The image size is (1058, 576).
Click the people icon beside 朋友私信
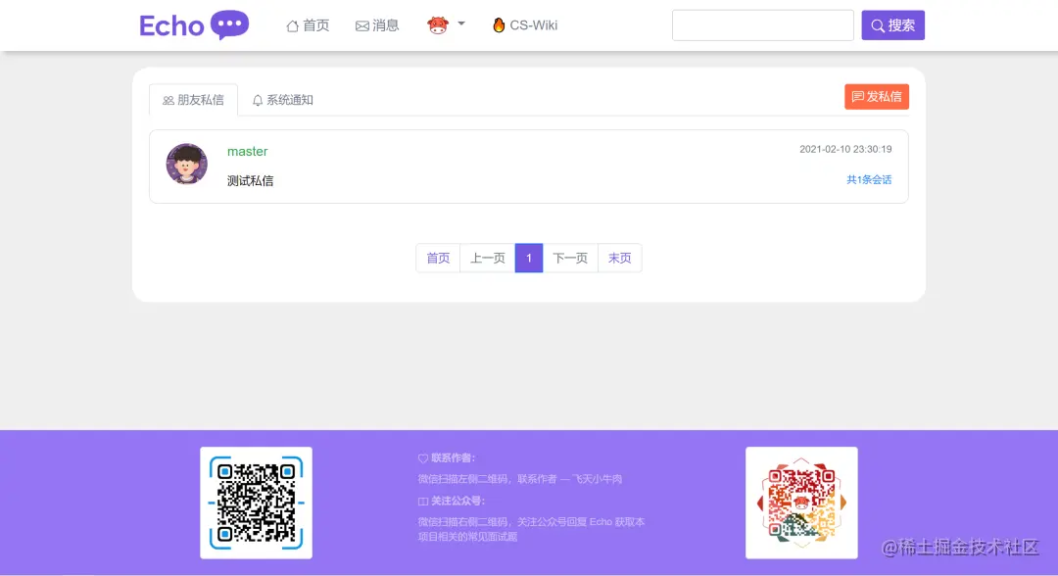click(x=168, y=99)
